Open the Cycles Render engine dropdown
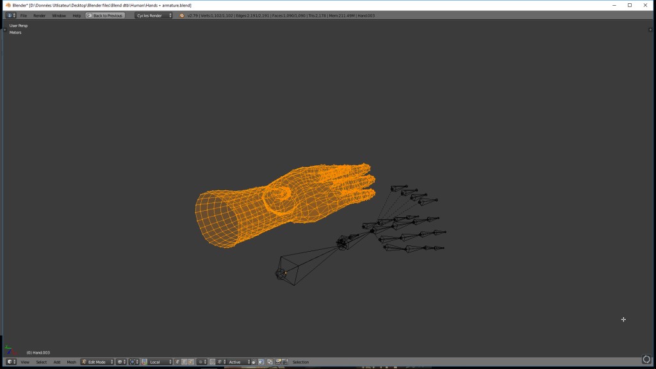Image resolution: width=656 pixels, height=369 pixels. click(154, 15)
